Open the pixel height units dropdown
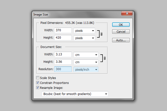This screenshot has height=111, width=167. point(84,37)
